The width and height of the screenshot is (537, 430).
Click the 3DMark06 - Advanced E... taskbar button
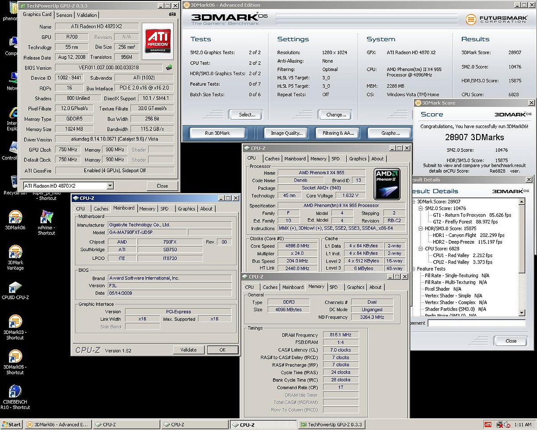coord(58,425)
